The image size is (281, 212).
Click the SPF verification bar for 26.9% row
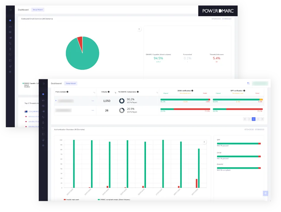238,109
